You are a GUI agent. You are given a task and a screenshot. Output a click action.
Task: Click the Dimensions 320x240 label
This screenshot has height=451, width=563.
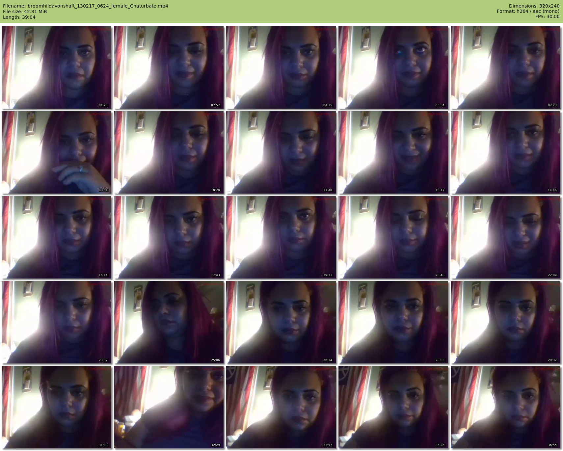[x=534, y=6]
